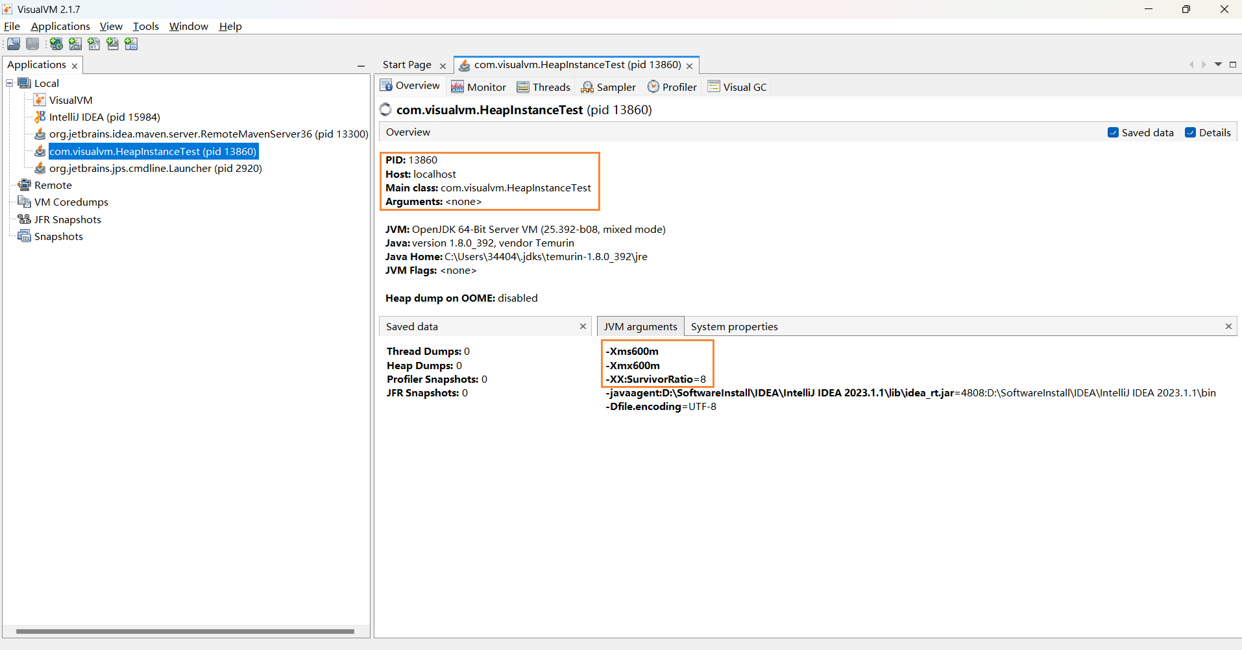
Task: Click the jps.cmdline.Launcher Java process icon
Action: pyautogui.click(x=40, y=168)
